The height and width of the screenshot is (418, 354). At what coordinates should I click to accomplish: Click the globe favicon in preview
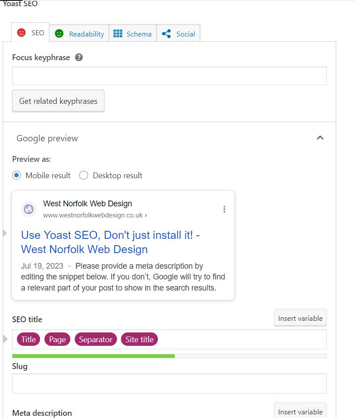click(28, 209)
